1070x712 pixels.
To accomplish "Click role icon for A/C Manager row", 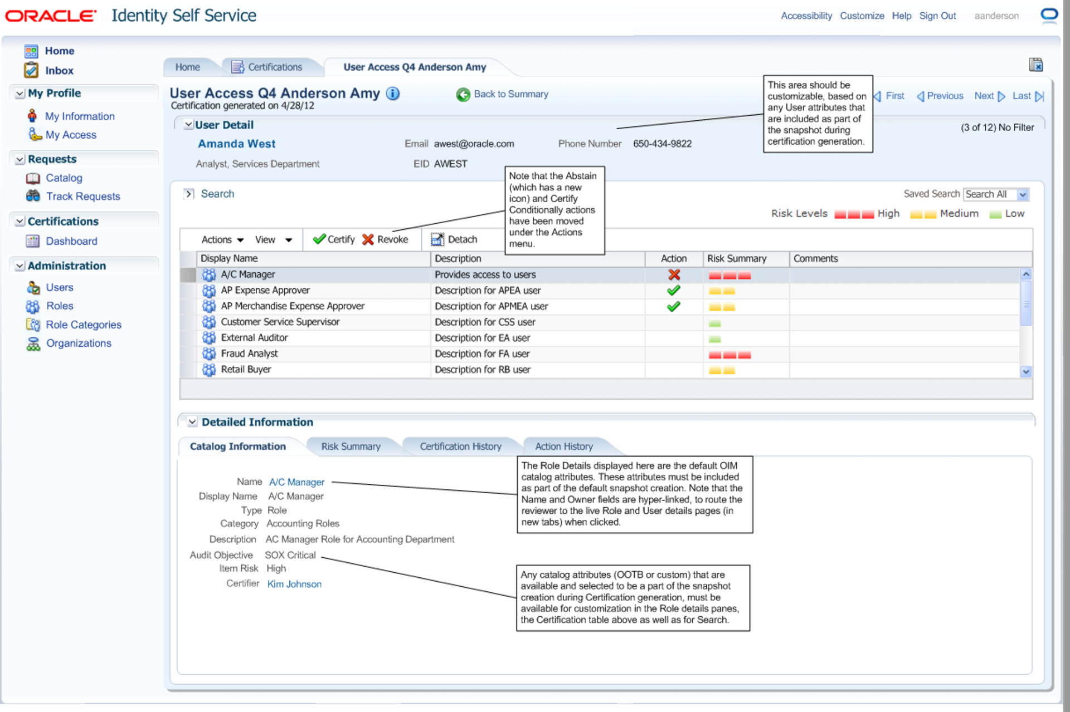I will tap(209, 274).
